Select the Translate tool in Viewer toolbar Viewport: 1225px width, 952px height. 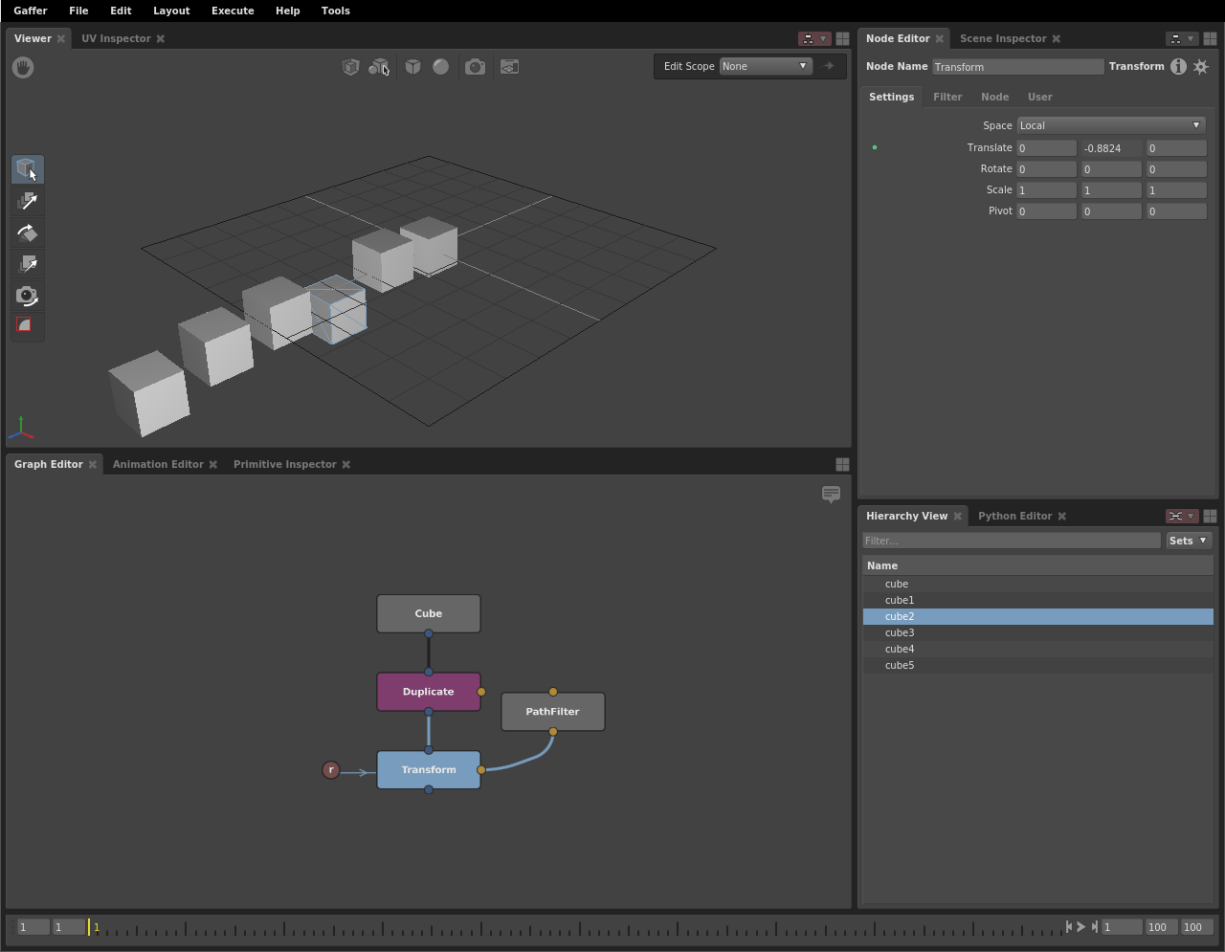(x=28, y=201)
